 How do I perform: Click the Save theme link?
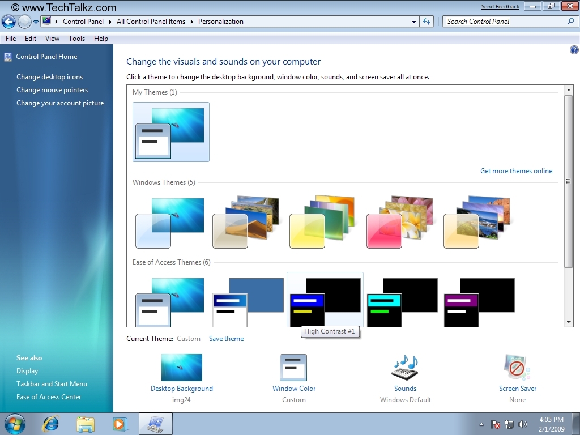pyautogui.click(x=226, y=339)
